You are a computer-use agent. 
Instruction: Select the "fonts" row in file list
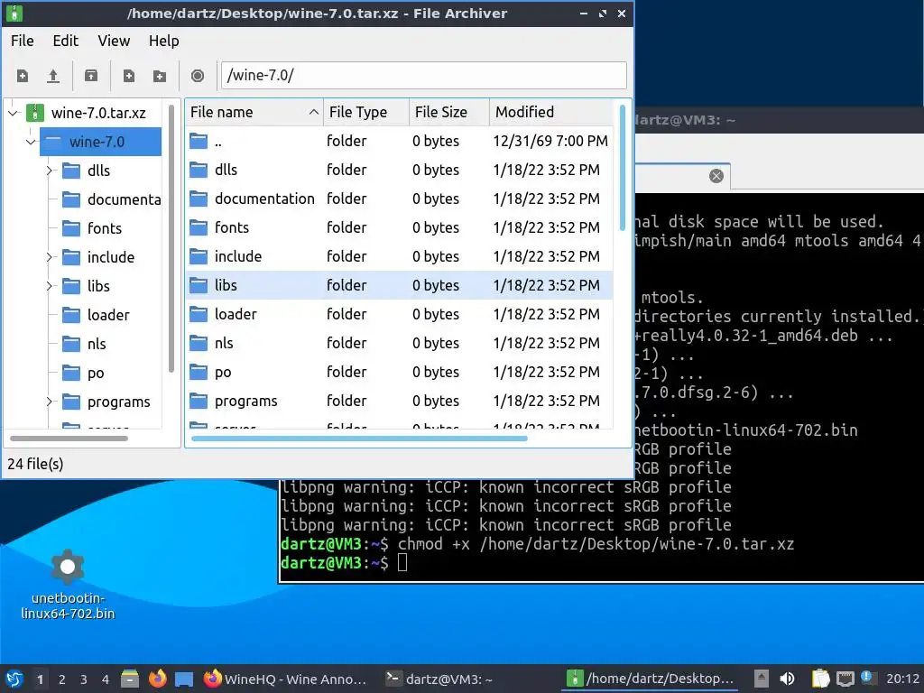[x=399, y=227]
